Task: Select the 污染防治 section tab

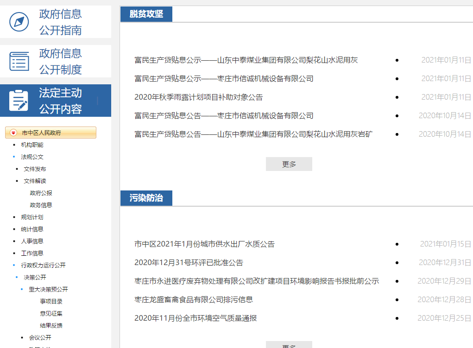Action: coord(146,198)
